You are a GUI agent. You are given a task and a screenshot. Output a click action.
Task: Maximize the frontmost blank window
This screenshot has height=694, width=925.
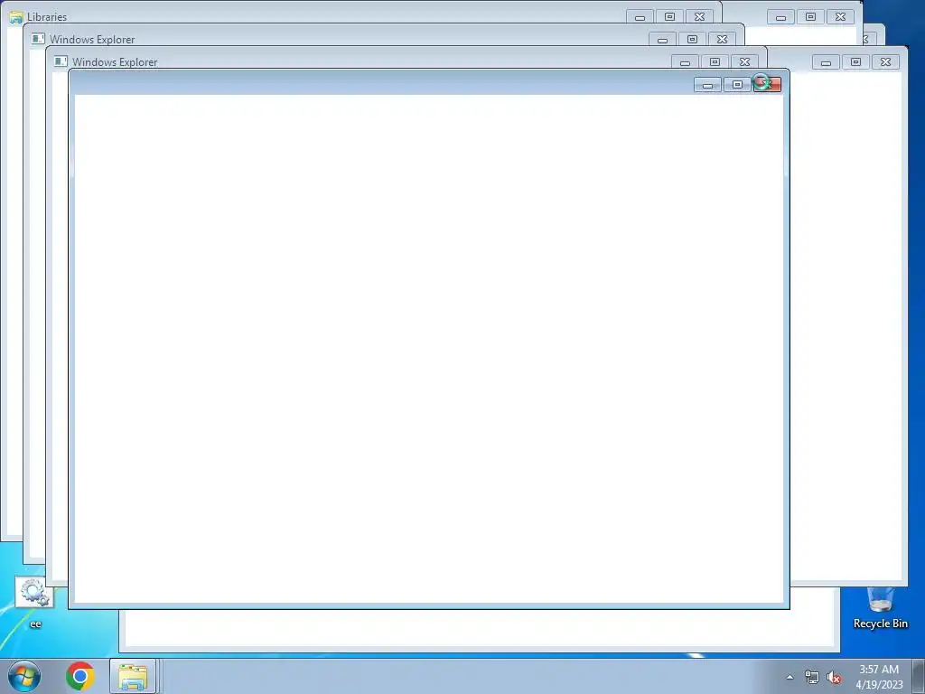737,85
